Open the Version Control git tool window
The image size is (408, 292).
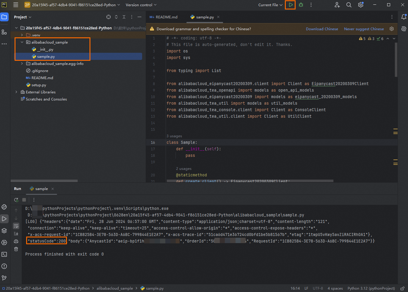tap(4, 278)
